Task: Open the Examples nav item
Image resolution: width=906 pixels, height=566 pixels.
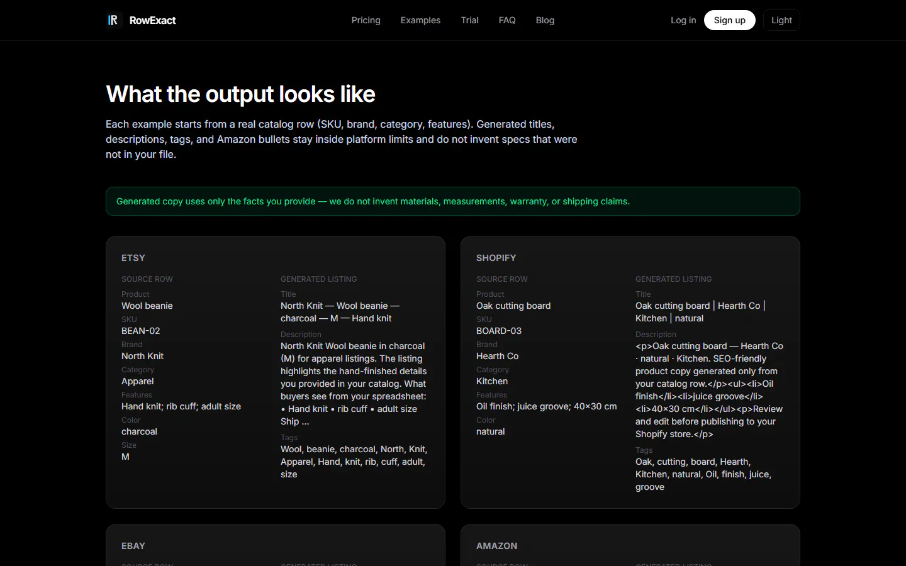Action: point(420,20)
